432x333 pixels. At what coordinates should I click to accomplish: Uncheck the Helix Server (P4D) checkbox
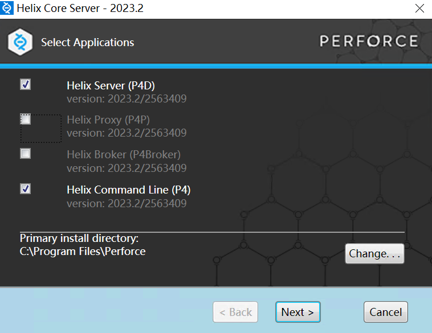tap(25, 84)
